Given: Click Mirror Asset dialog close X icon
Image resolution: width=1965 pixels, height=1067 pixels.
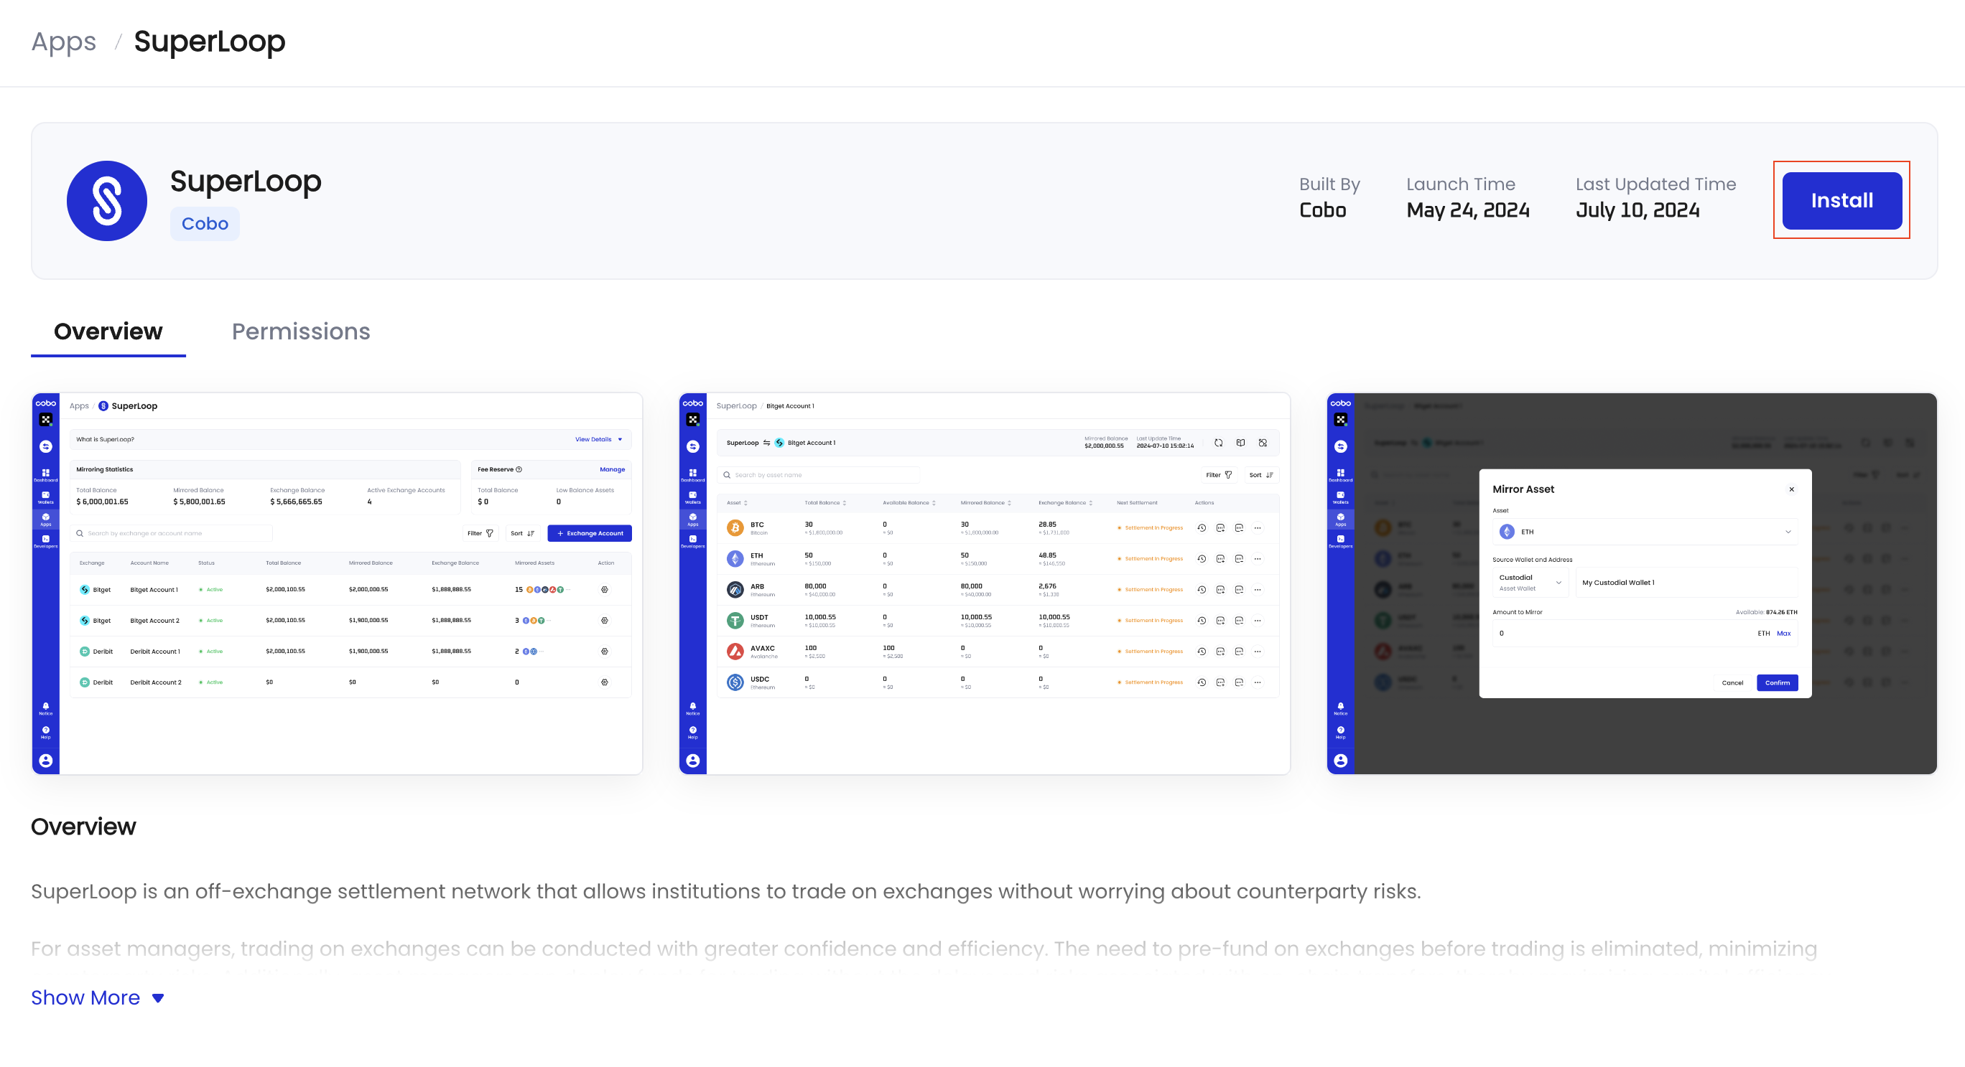Looking at the screenshot, I should (1791, 489).
